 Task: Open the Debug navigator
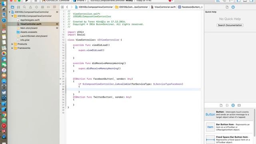pos(42,7)
